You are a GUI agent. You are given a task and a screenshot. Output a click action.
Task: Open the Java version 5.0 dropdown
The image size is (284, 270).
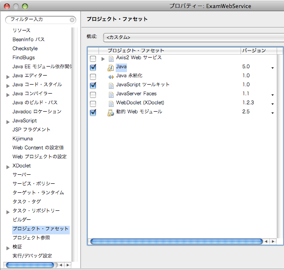[x=272, y=67]
